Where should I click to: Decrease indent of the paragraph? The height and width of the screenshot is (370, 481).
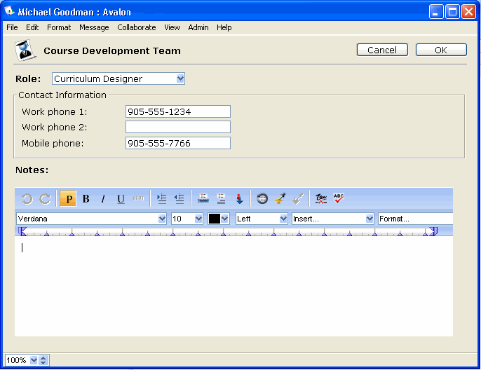coord(179,199)
